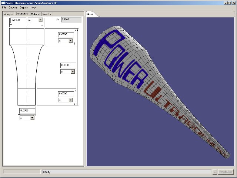Open the File menu
The width and height of the screenshot is (237, 178).
tap(4, 7)
